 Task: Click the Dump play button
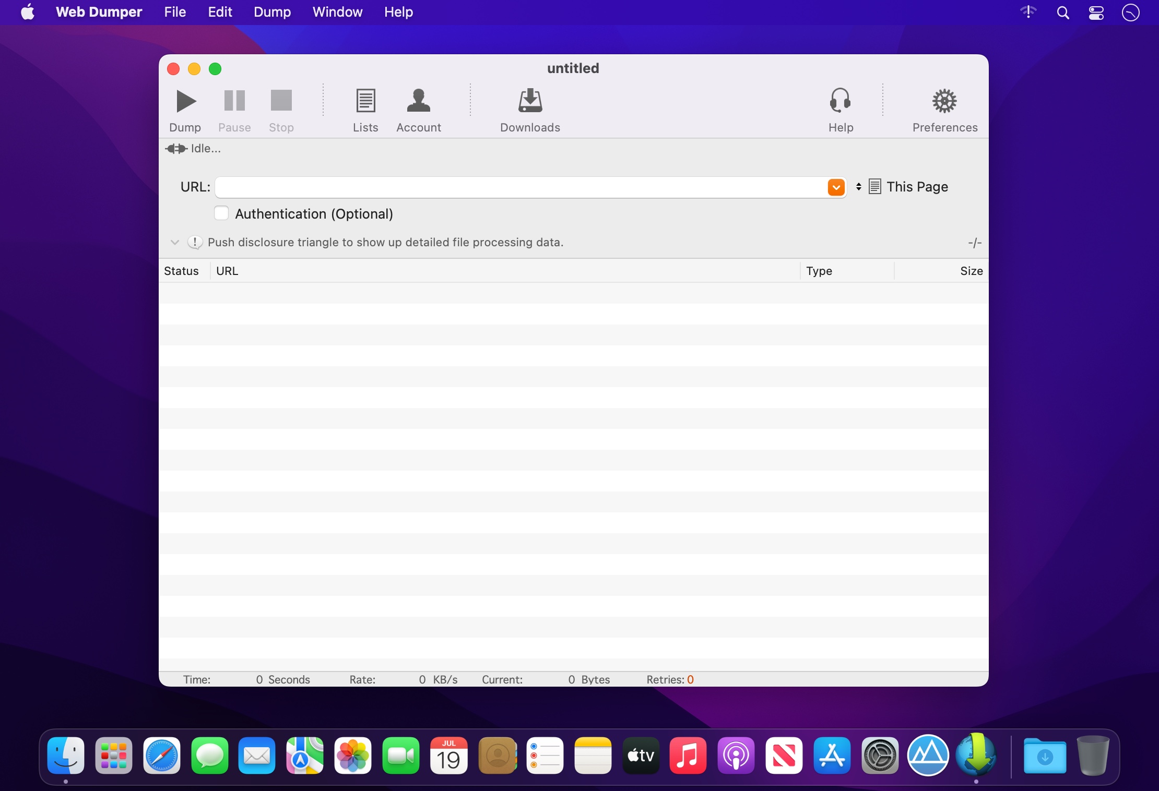pyautogui.click(x=185, y=101)
